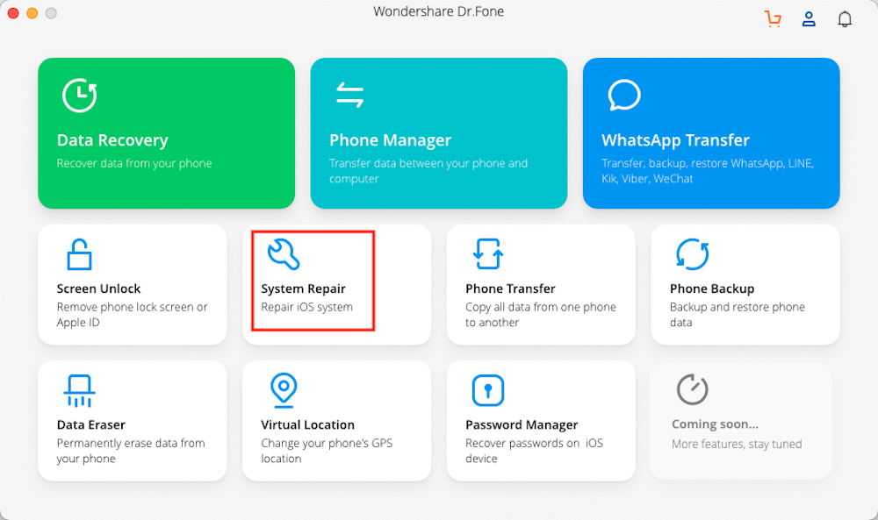Select the System Repair label

303,289
